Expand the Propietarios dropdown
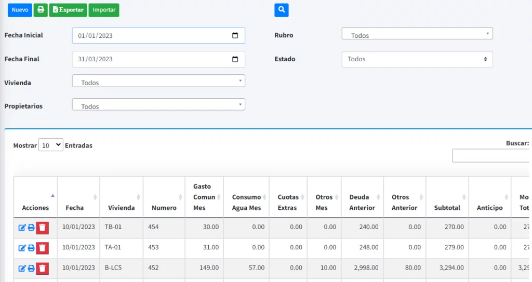The image size is (532, 282). tap(158, 105)
